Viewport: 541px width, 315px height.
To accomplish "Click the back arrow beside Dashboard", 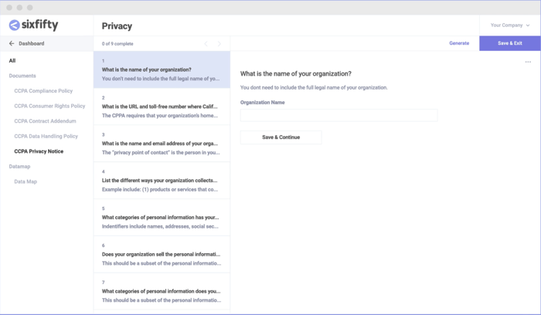I will (12, 43).
